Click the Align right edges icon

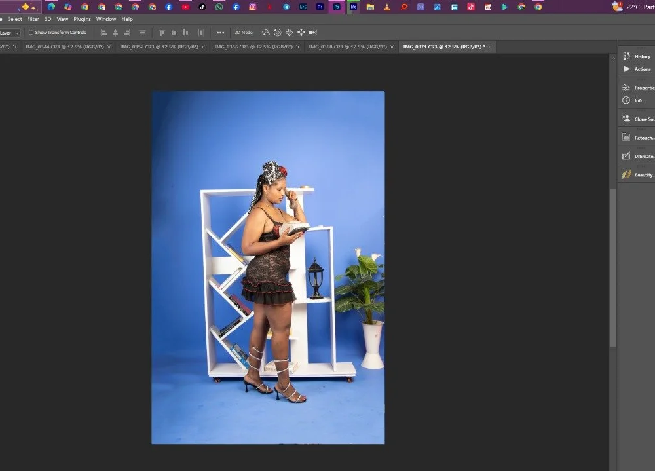127,33
